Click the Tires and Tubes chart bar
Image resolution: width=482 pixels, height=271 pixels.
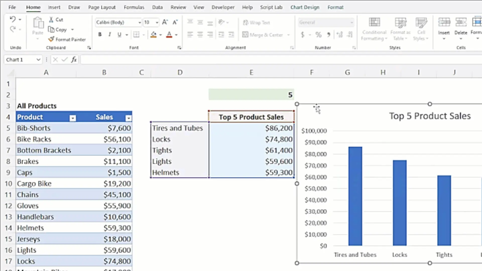[355, 196]
